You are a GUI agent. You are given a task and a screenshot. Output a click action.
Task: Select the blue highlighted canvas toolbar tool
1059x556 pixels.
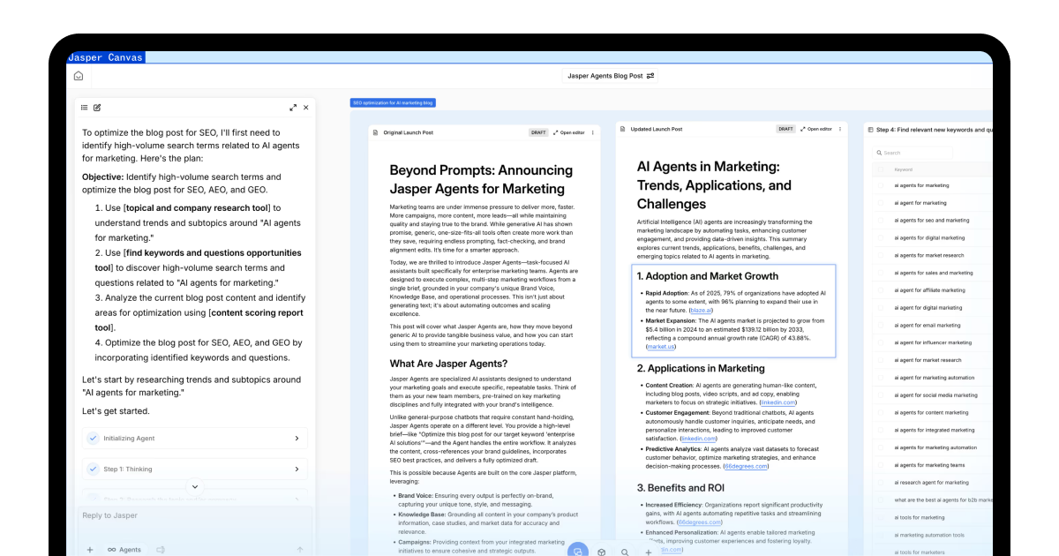pyautogui.click(x=577, y=551)
